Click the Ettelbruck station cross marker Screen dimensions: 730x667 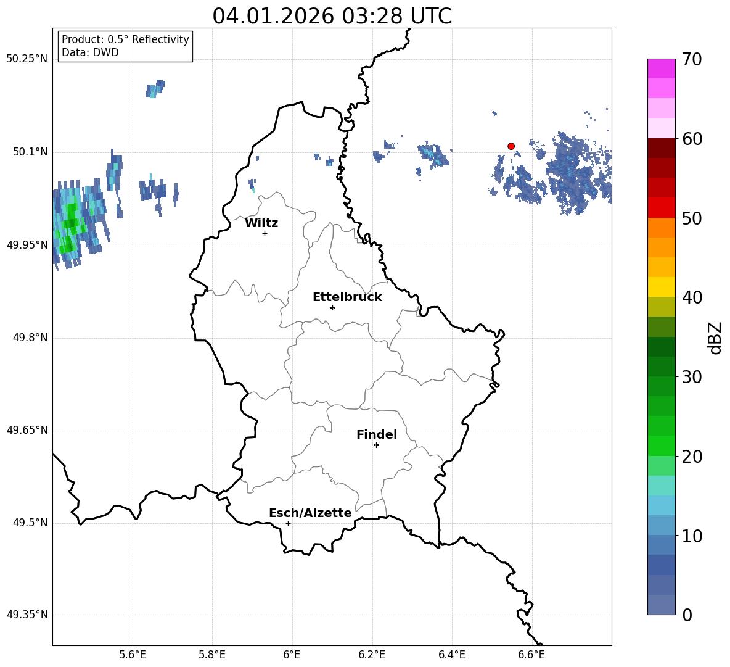pos(332,307)
